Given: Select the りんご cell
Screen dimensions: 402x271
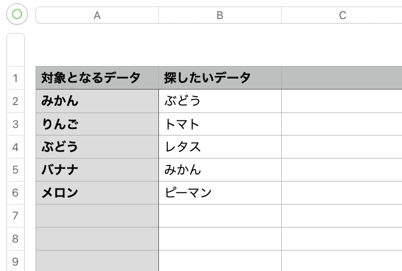Looking at the screenshot, I should [97, 124].
